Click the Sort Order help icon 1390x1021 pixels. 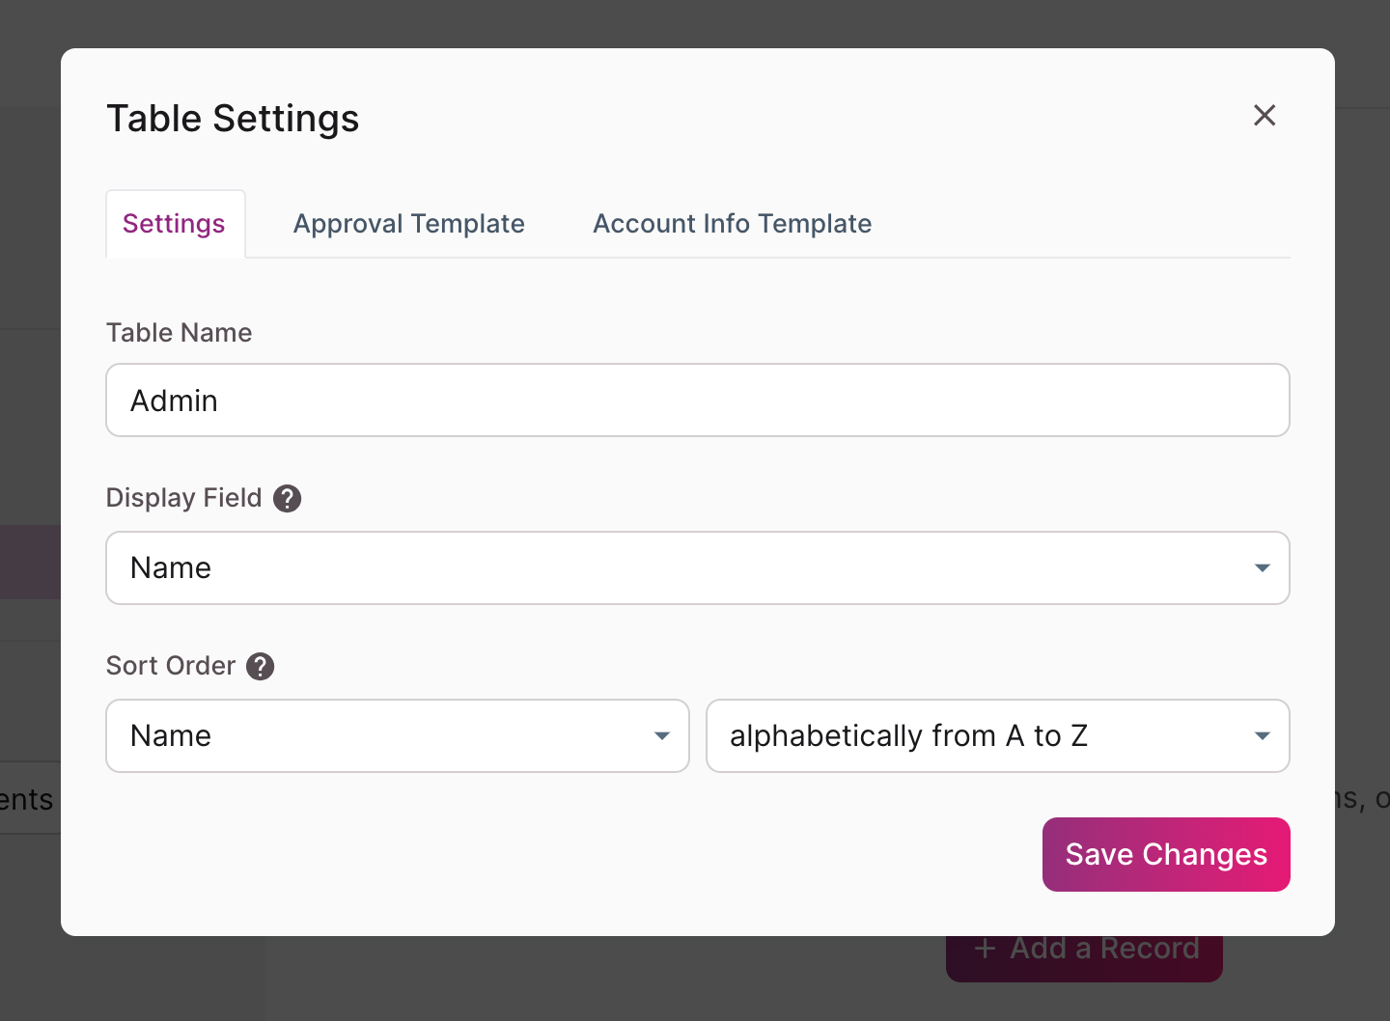[261, 666]
